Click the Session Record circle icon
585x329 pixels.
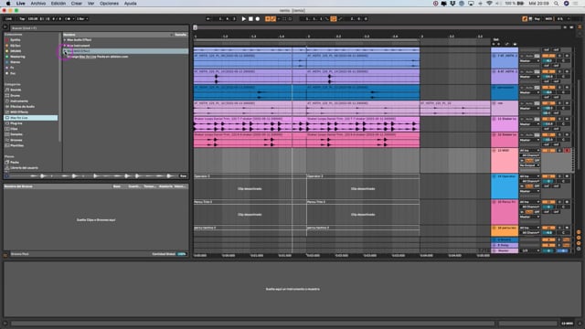290,18
